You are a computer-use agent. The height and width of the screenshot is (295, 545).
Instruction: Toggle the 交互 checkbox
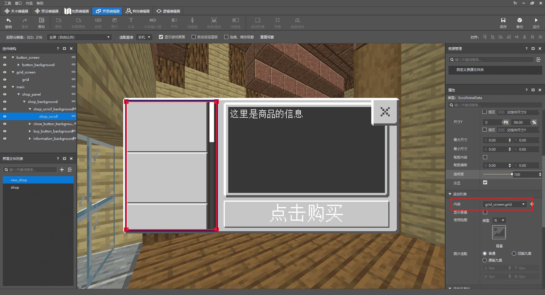point(485,182)
